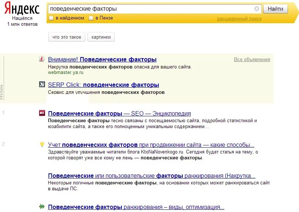The image size is (299, 212).
Task: Open the 'Внимание! Поведенческие факторы' ad
Action: (102, 59)
